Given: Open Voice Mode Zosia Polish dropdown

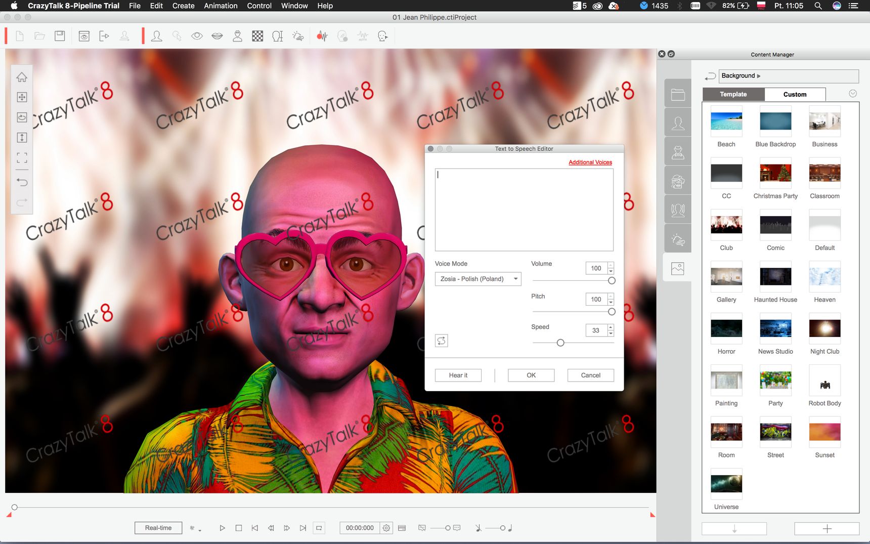Looking at the screenshot, I should pos(478,279).
